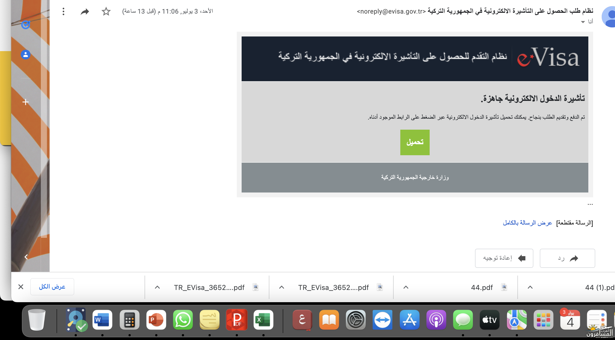Open System Preferences from the Dock
The height and width of the screenshot is (340, 615).
pos(356,320)
